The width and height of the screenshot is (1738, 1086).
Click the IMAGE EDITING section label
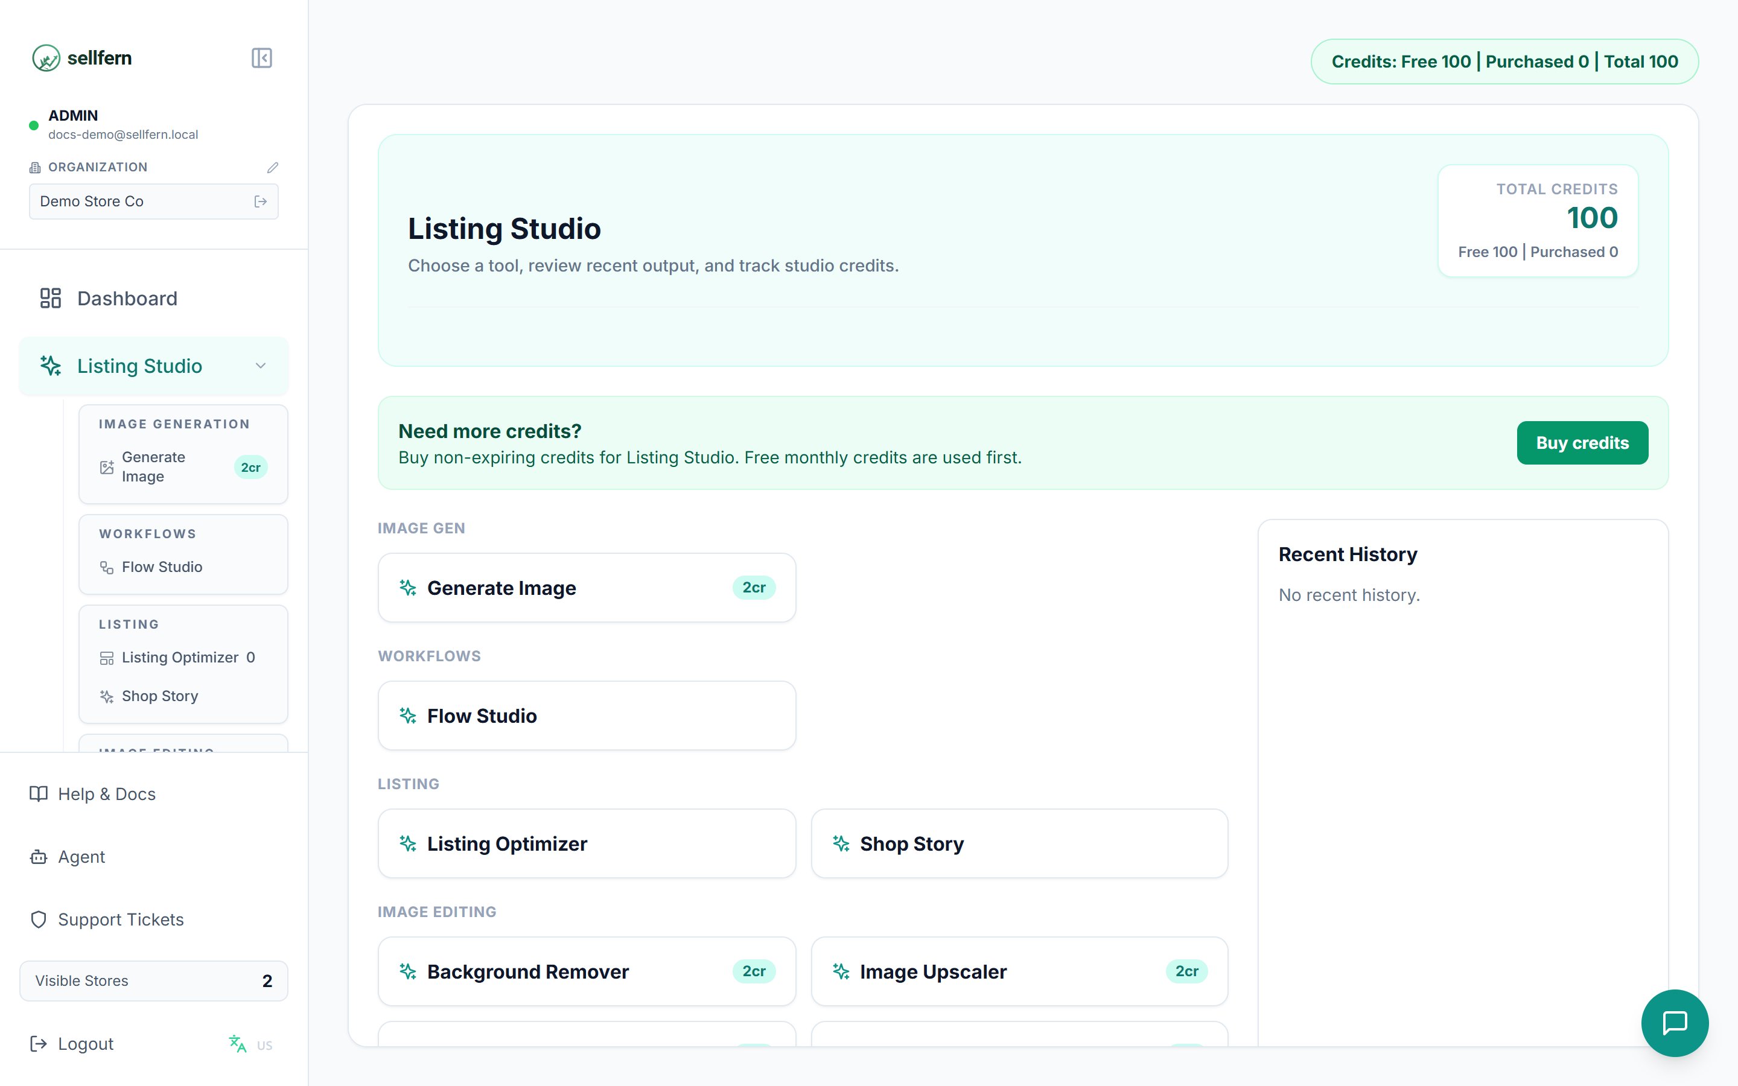[437, 912]
